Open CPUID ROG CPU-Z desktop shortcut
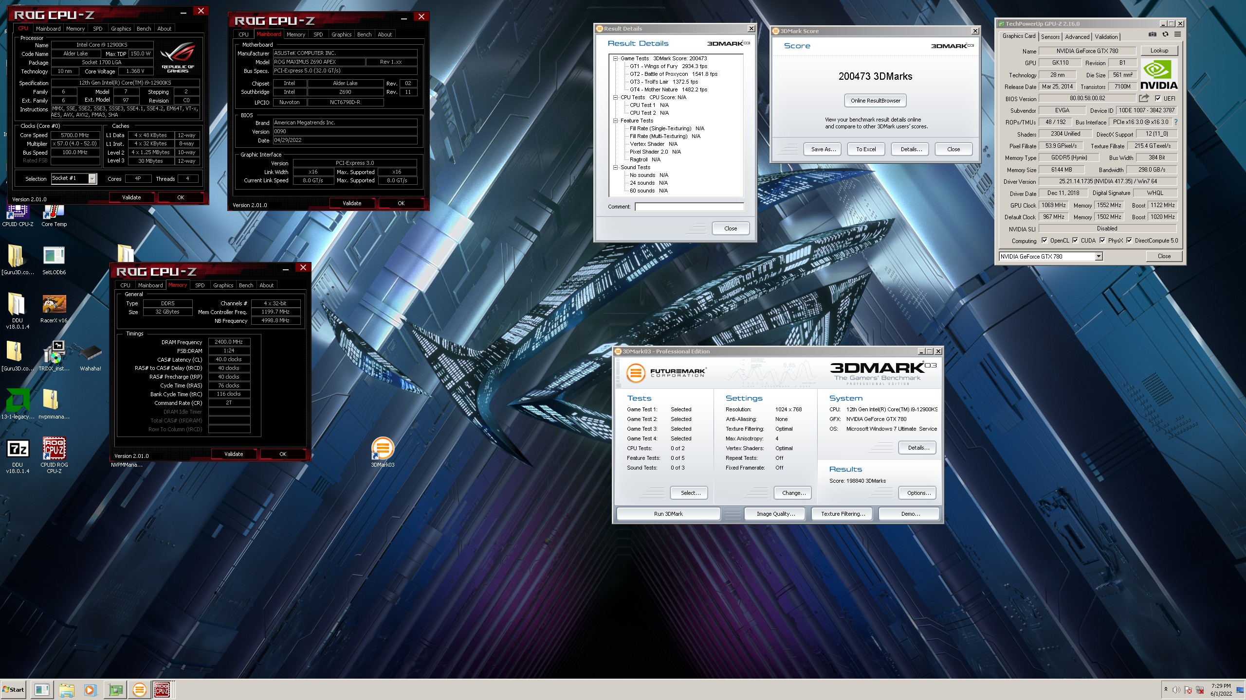Image resolution: width=1246 pixels, height=700 pixels. click(x=54, y=455)
